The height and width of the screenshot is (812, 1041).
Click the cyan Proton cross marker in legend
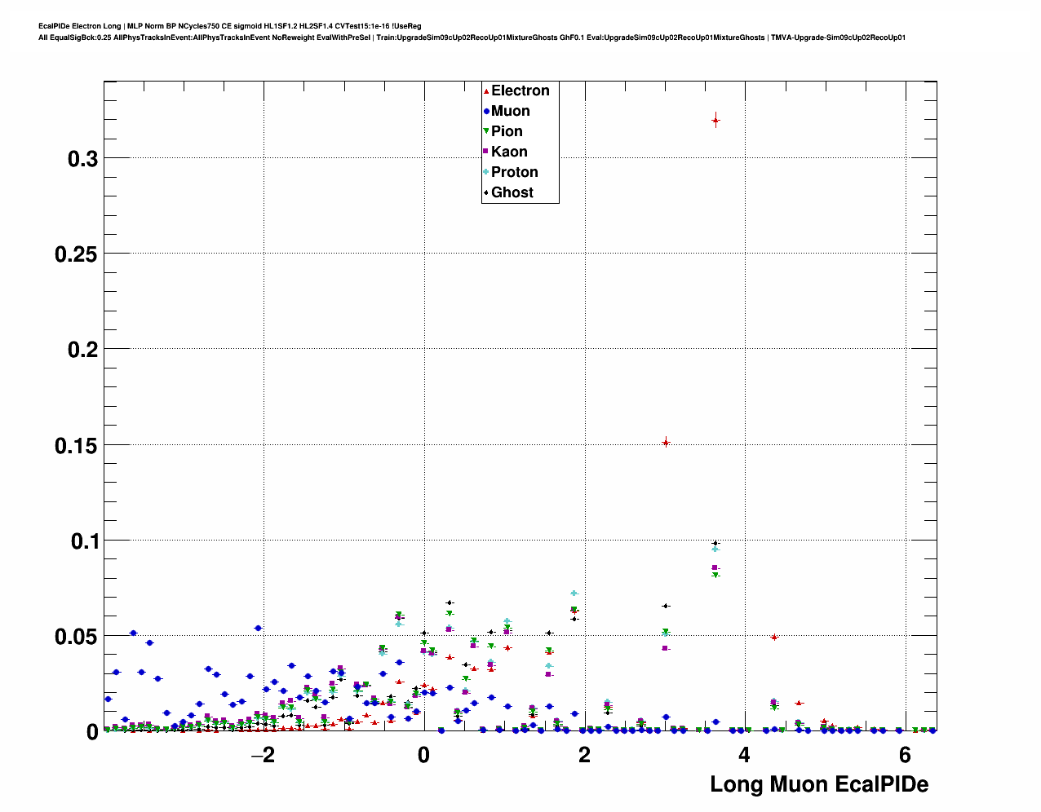coord(486,173)
